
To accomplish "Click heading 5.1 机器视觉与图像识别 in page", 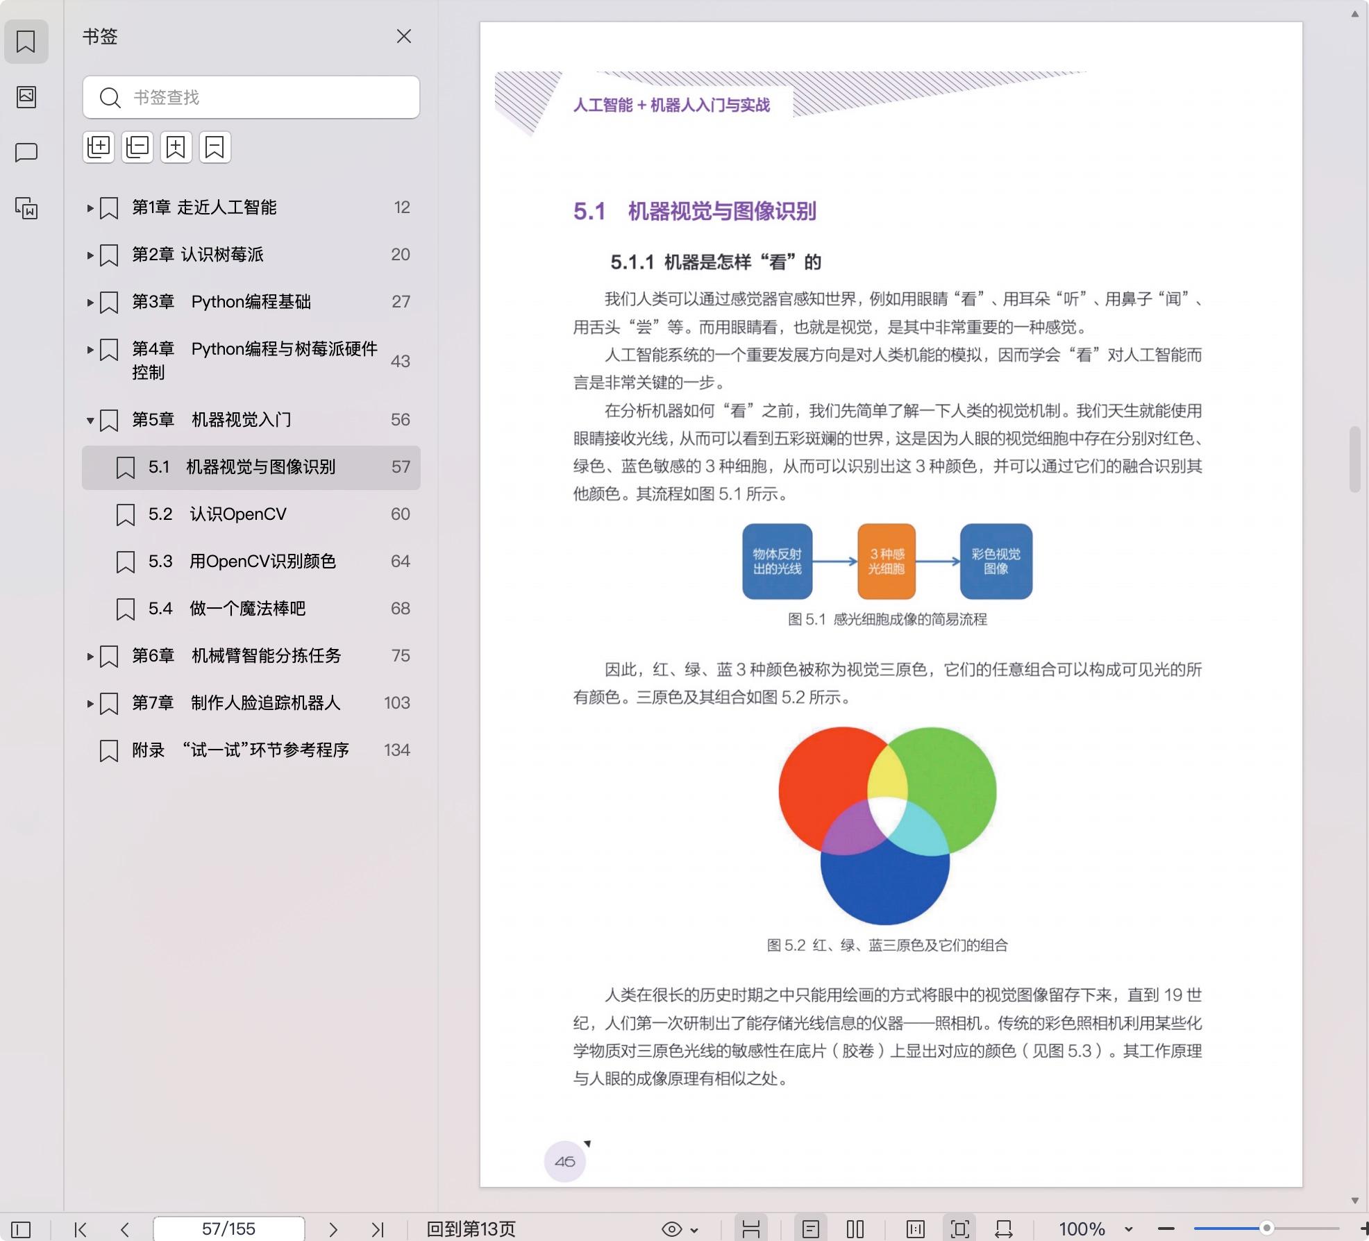I will (x=694, y=211).
